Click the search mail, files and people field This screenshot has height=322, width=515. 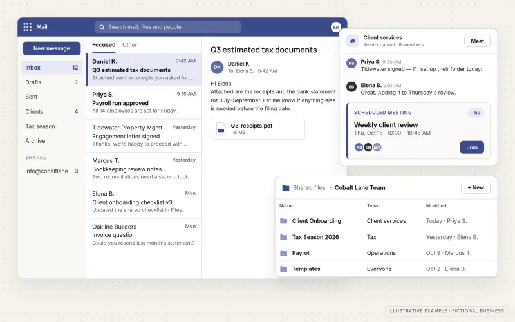[168, 27]
